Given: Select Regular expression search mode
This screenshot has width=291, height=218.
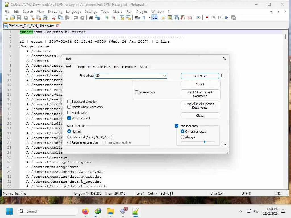Looking at the screenshot, I should pyautogui.click(x=69, y=142).
